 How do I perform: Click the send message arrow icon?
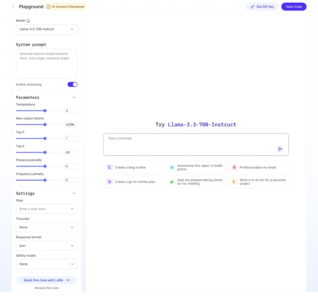280,149
